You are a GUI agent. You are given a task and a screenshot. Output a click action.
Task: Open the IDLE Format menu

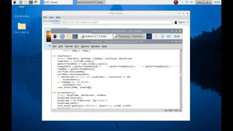[x=69, y=46]
